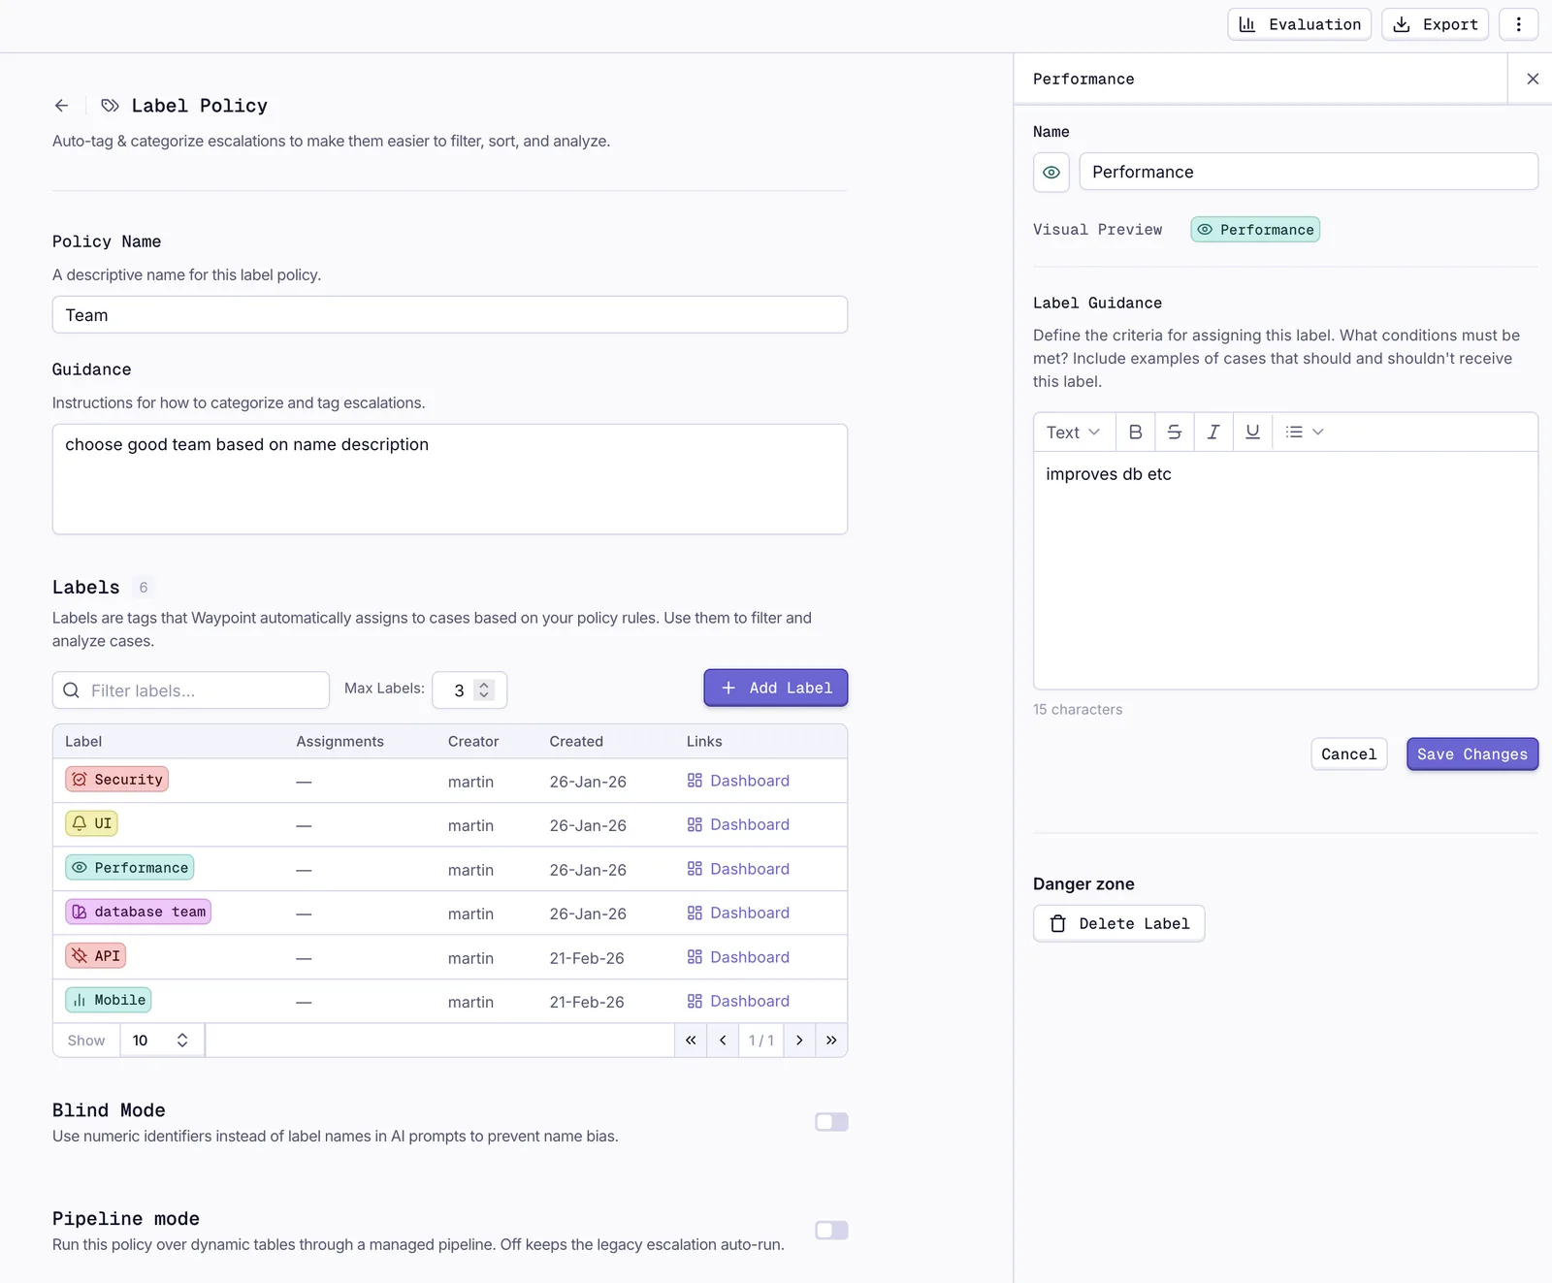This screenshot has width=1552, height=1283.
Task: Click the Export button
Action: click(1436, 24)
